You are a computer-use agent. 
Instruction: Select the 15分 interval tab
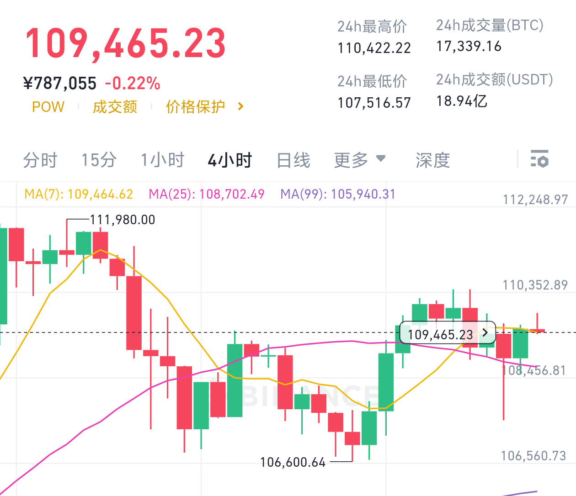pos(99,160)
